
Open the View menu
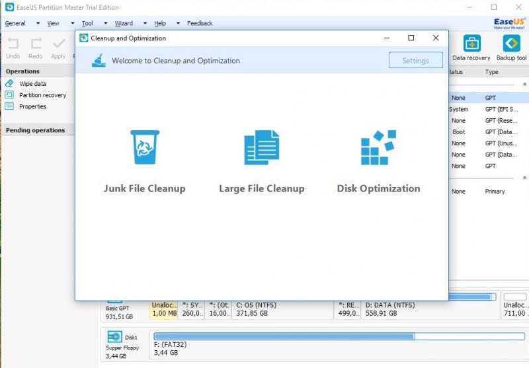[53, 23]
